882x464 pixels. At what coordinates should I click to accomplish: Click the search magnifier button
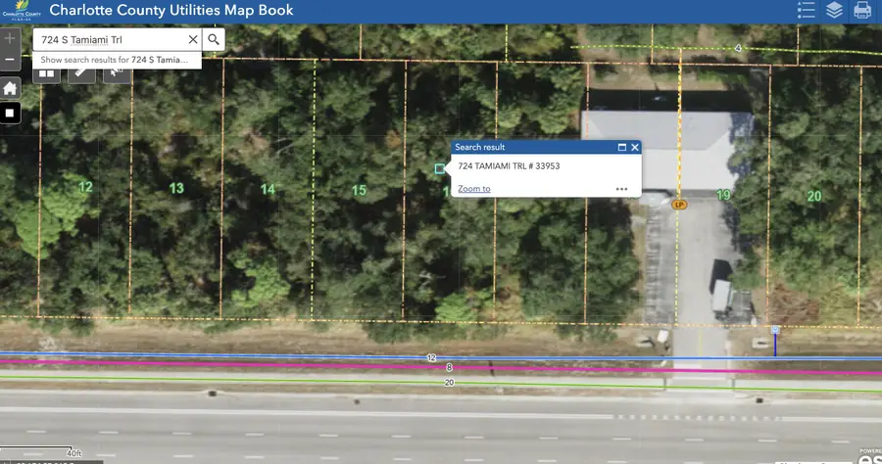coord(214,39)
